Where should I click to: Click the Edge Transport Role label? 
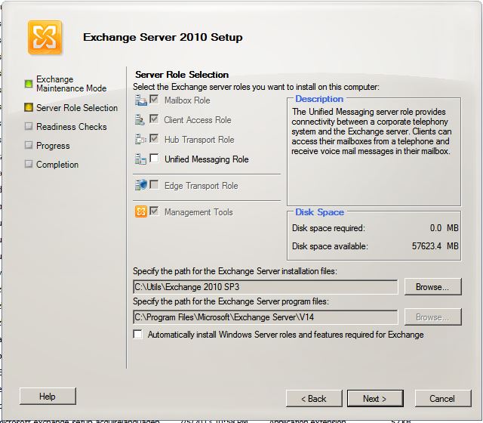point(202,186)
